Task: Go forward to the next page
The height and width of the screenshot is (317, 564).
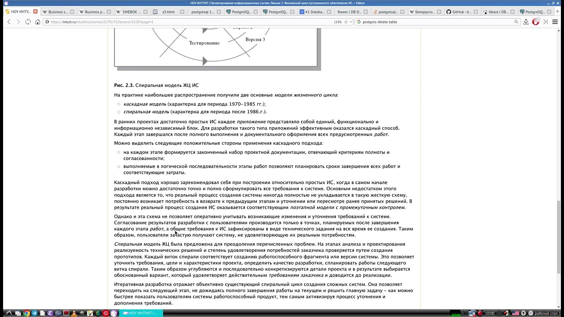Action: [18, 22]
